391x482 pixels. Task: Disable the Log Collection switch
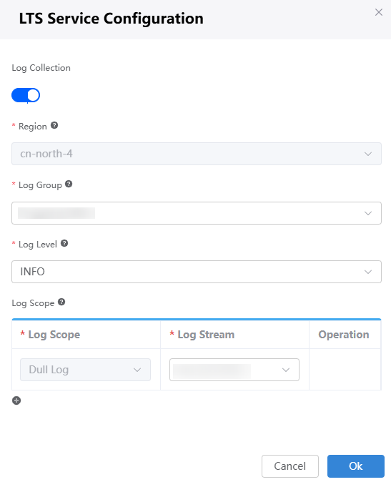coord(26,95)
